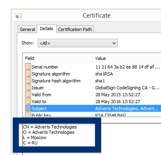The height and width of the screenshot is (155, 161).
Task: Click the L = Moscow line
Action: pos(35,137)
